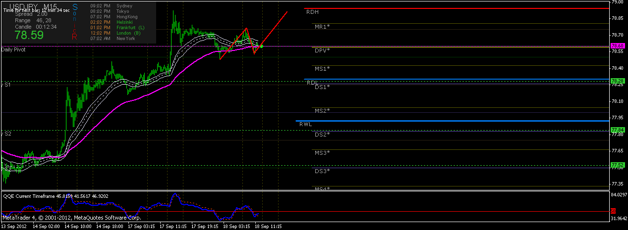Click the Candle 00:12:34 timer

36,27
